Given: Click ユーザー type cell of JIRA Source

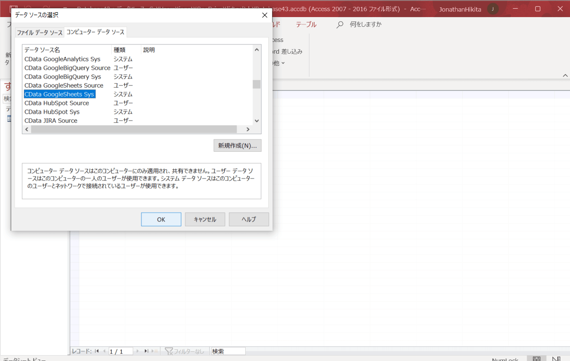Looking at the screenshot, I should (123, 120).
